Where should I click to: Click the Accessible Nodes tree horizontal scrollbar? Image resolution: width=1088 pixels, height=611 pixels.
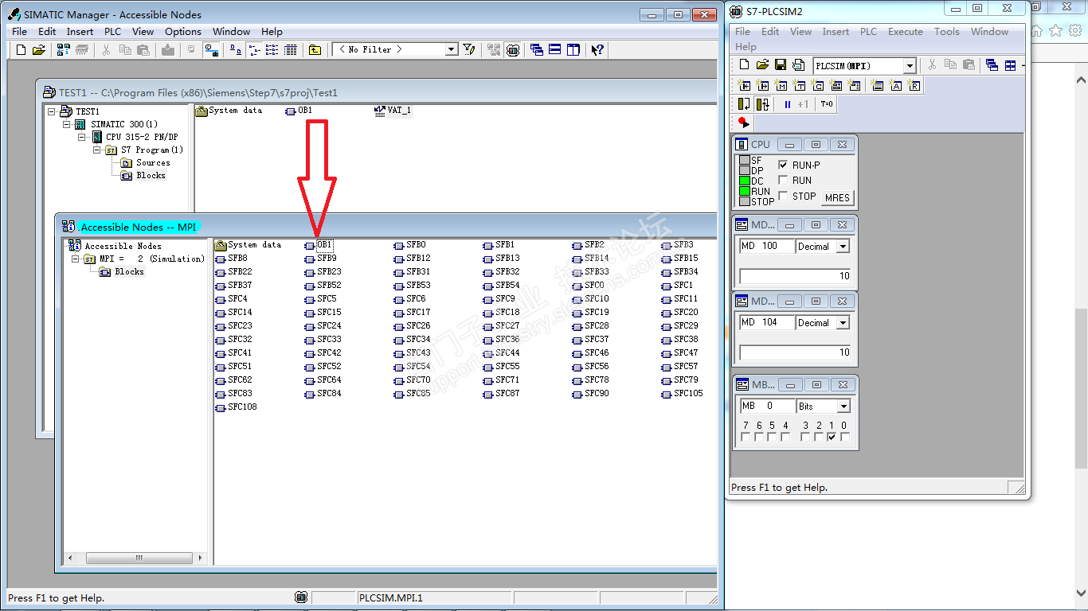(135, 558)
